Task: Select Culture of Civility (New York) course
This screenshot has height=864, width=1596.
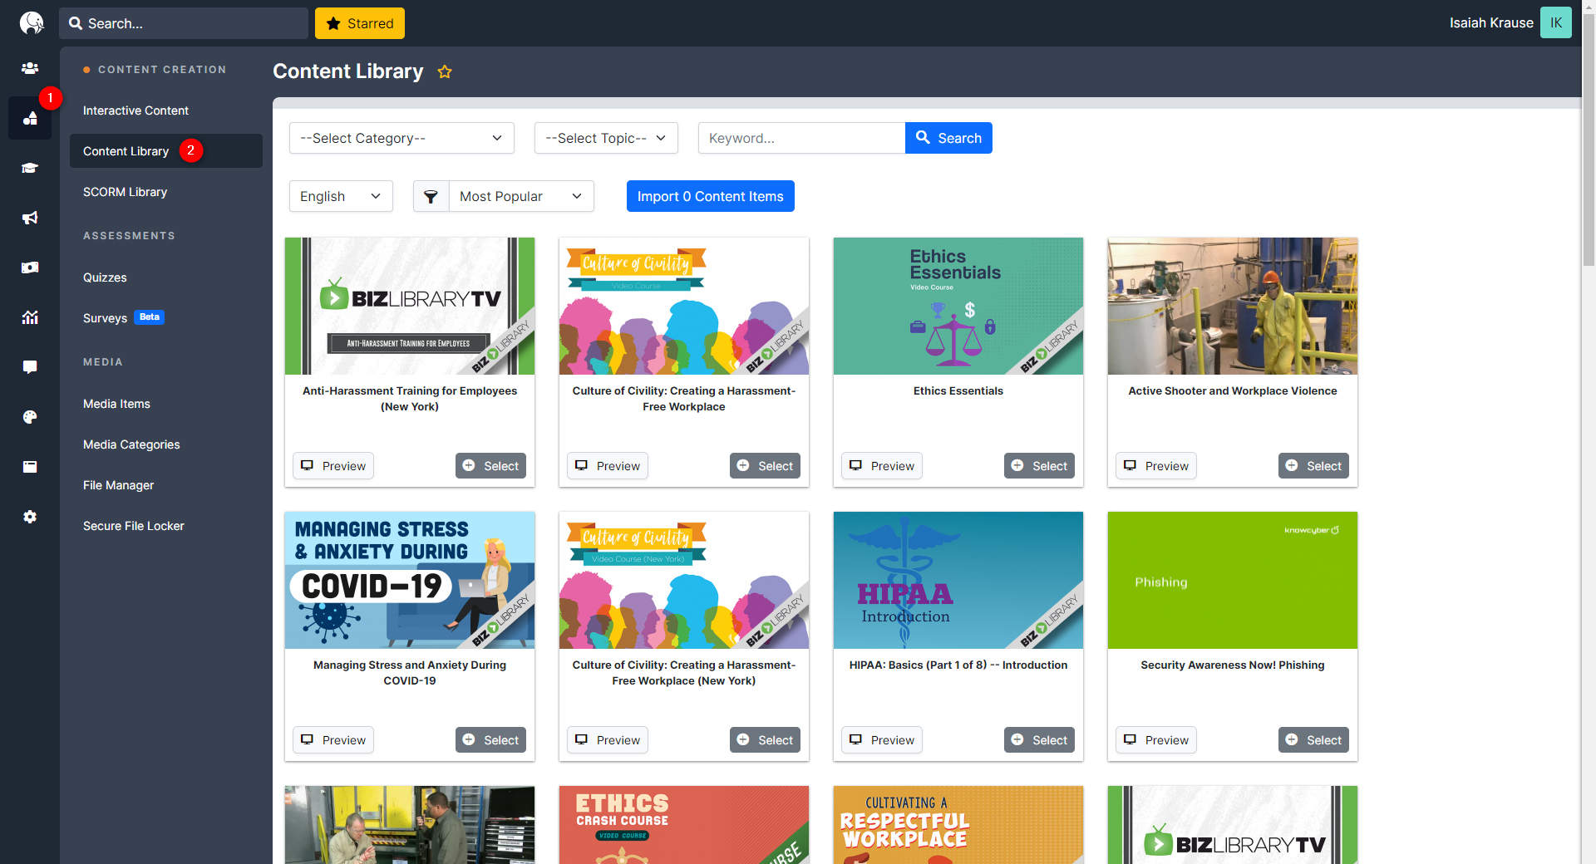Action: click(x=765, y=740)
